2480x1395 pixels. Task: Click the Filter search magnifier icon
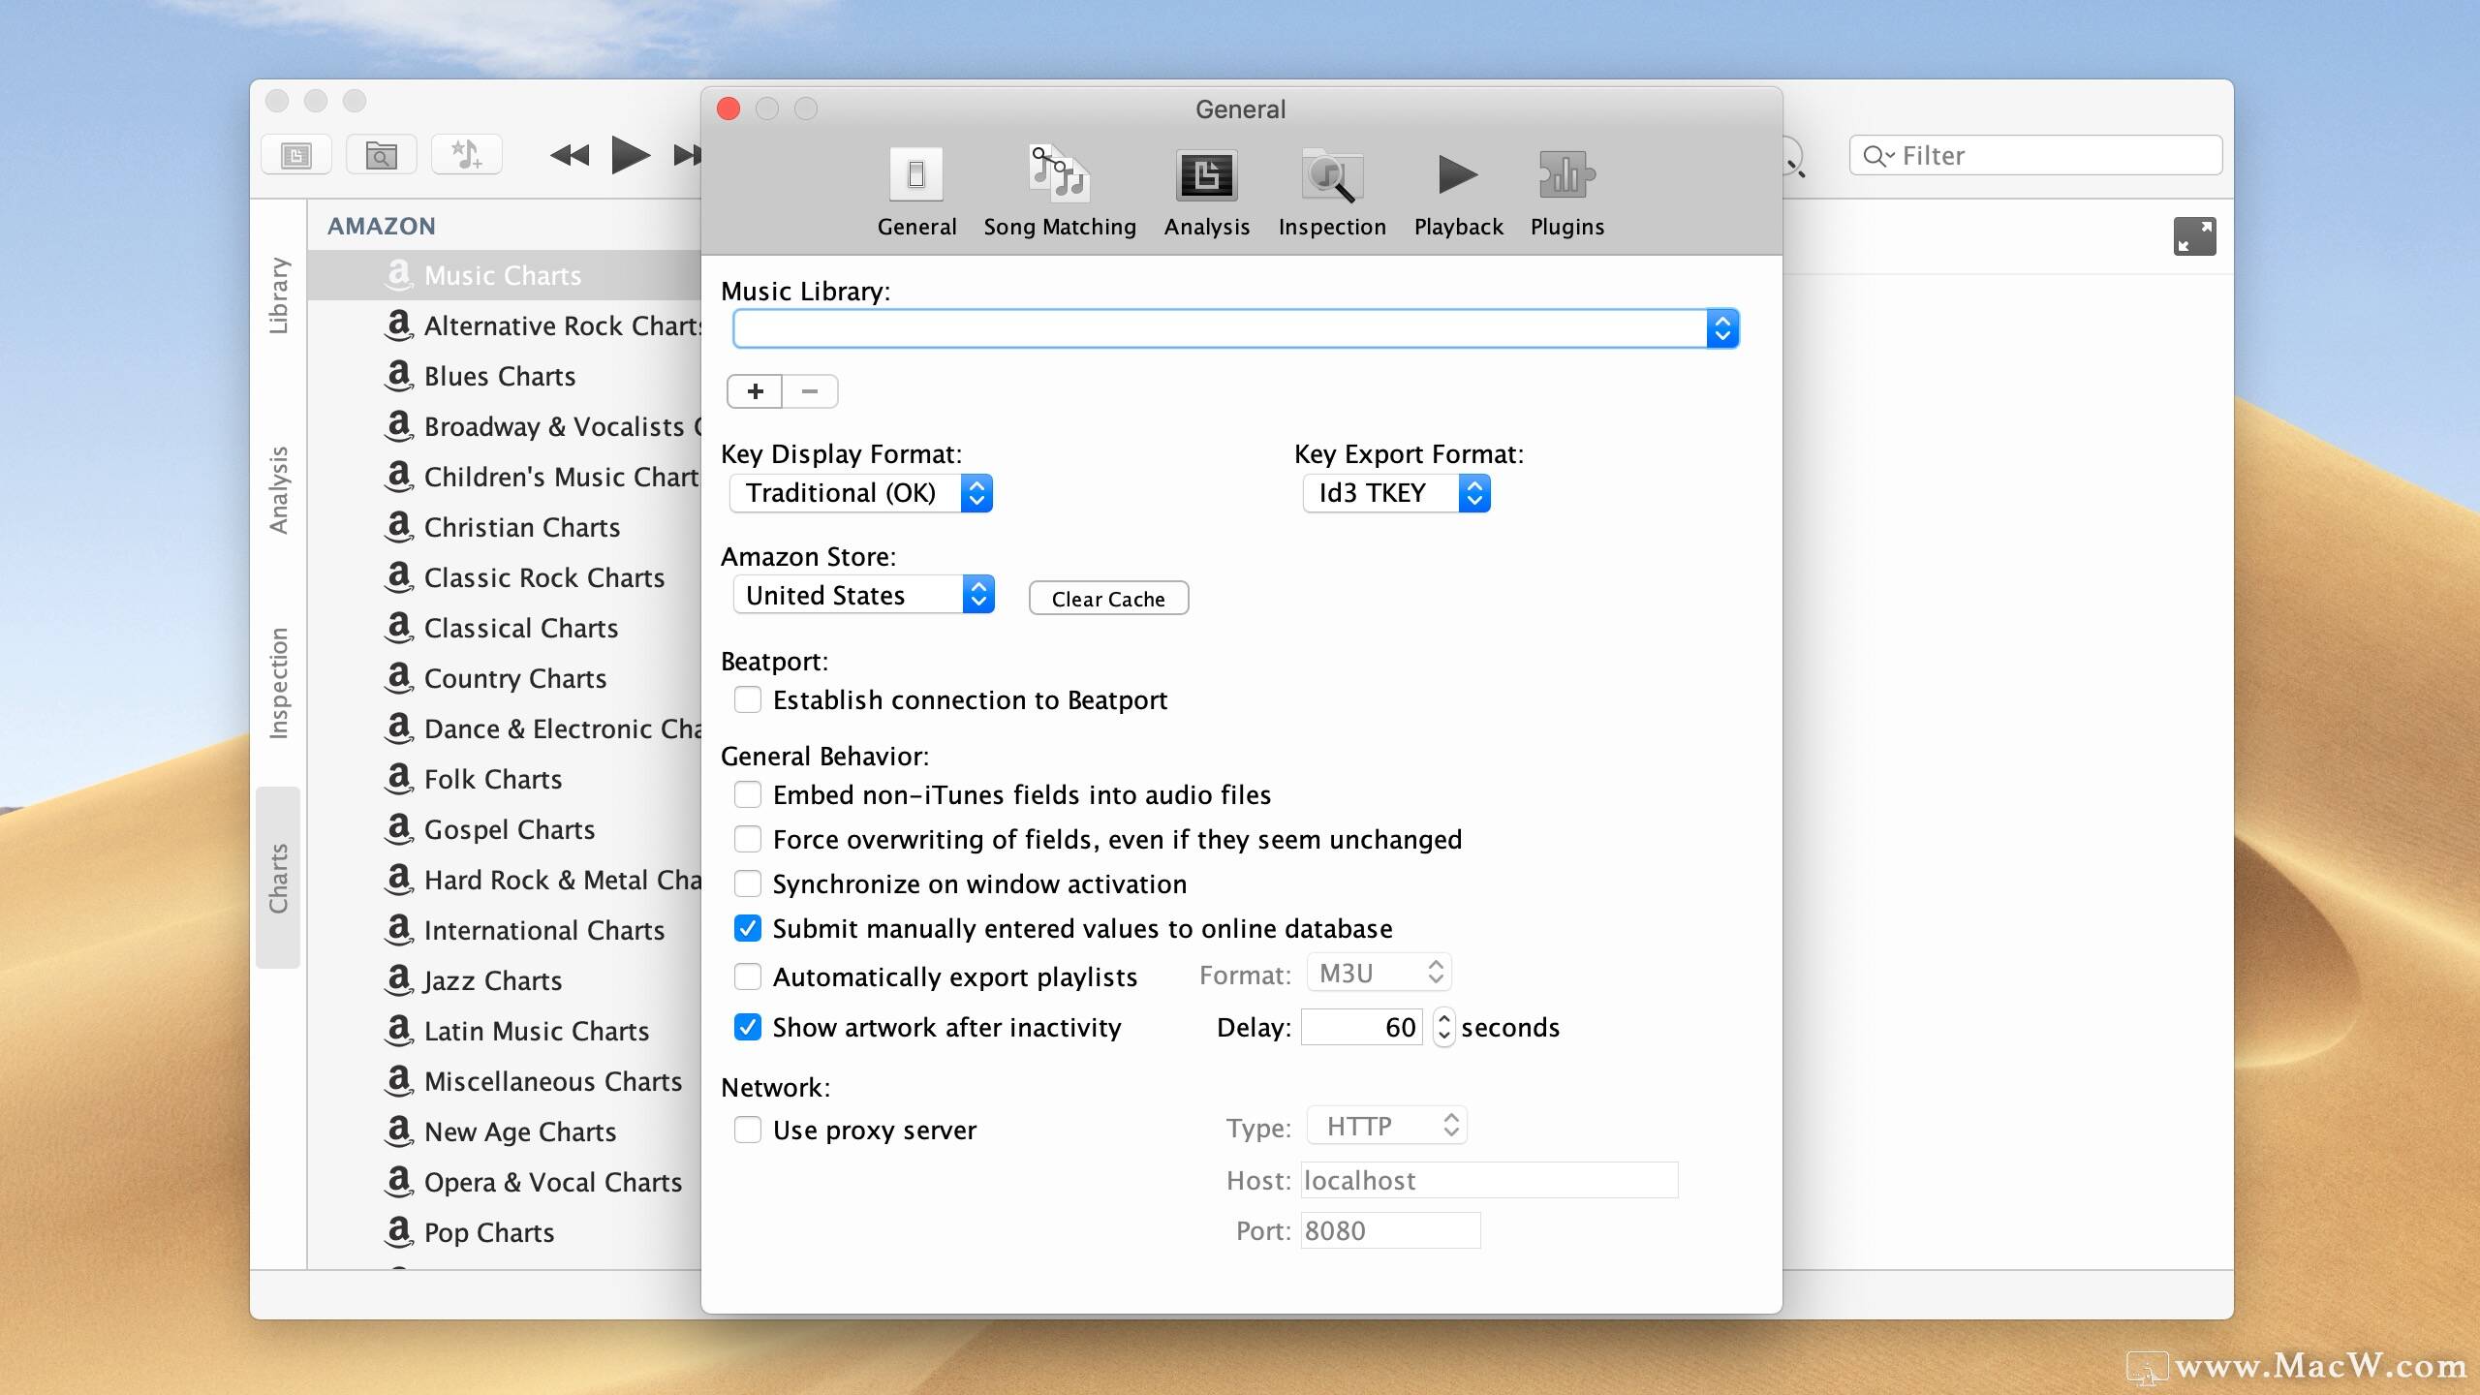pos(1877,156)
